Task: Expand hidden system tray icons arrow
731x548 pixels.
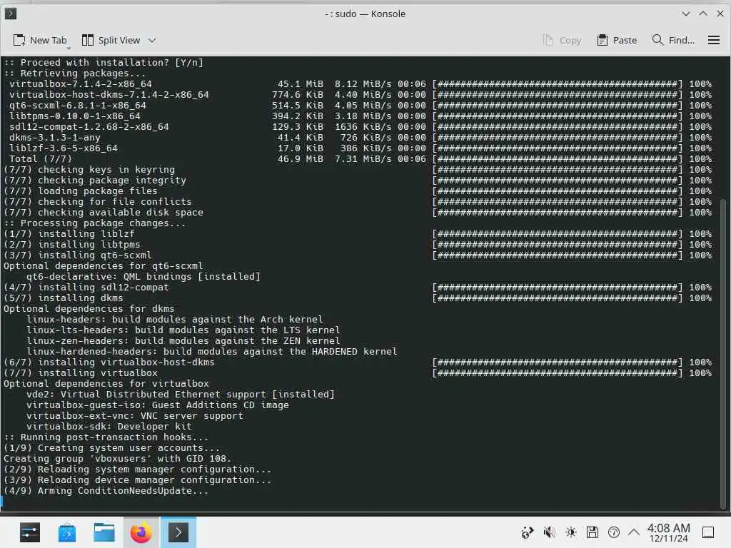Action: click(634, 532)
